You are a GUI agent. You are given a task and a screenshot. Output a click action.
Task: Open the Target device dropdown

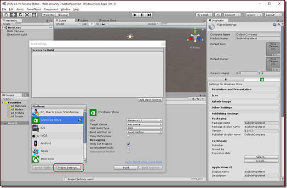click(144, 124)
